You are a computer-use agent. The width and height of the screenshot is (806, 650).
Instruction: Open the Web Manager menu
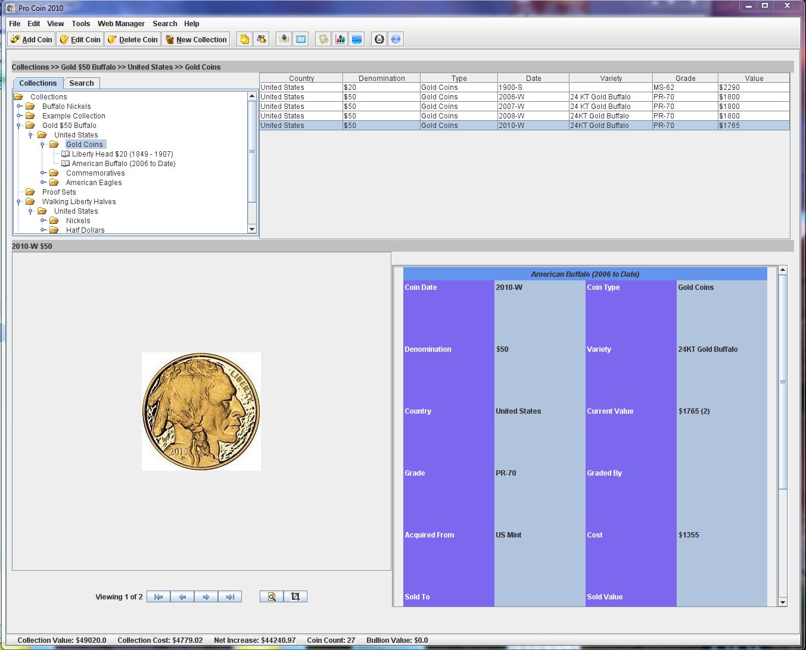tap(121, 24)
